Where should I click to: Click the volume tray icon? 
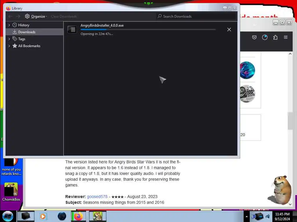[x=268, y=217]
